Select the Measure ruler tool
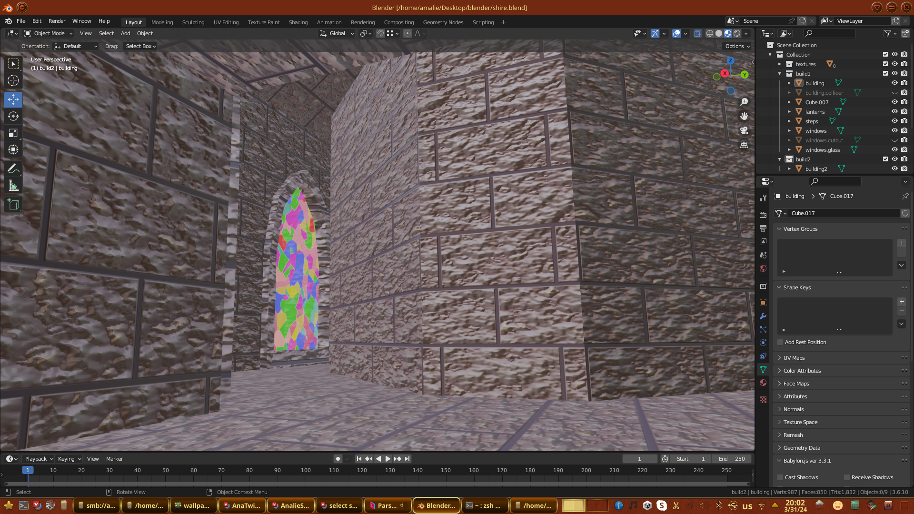Image resolution: width=914 pixels, height=514 pixels. [13, 186]
